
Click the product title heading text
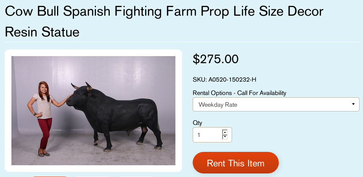point(164,12)
